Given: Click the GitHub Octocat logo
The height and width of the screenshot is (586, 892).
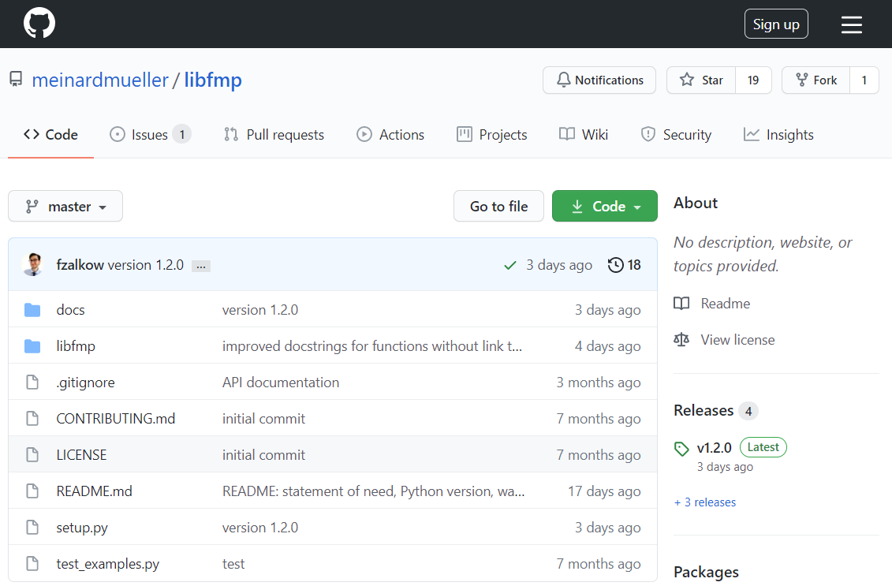Looking at the screenshot, I should pos(39,24).
